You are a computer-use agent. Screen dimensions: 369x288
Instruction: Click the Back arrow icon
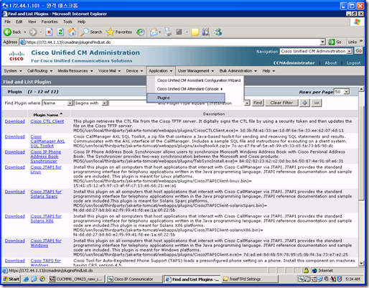pyautogui.click(x=7, y=32)
